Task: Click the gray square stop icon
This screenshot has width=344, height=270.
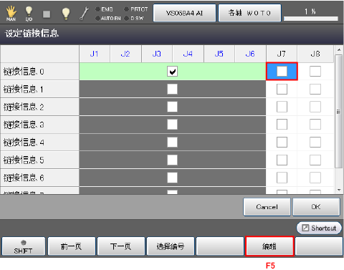Action: point(47,14)
